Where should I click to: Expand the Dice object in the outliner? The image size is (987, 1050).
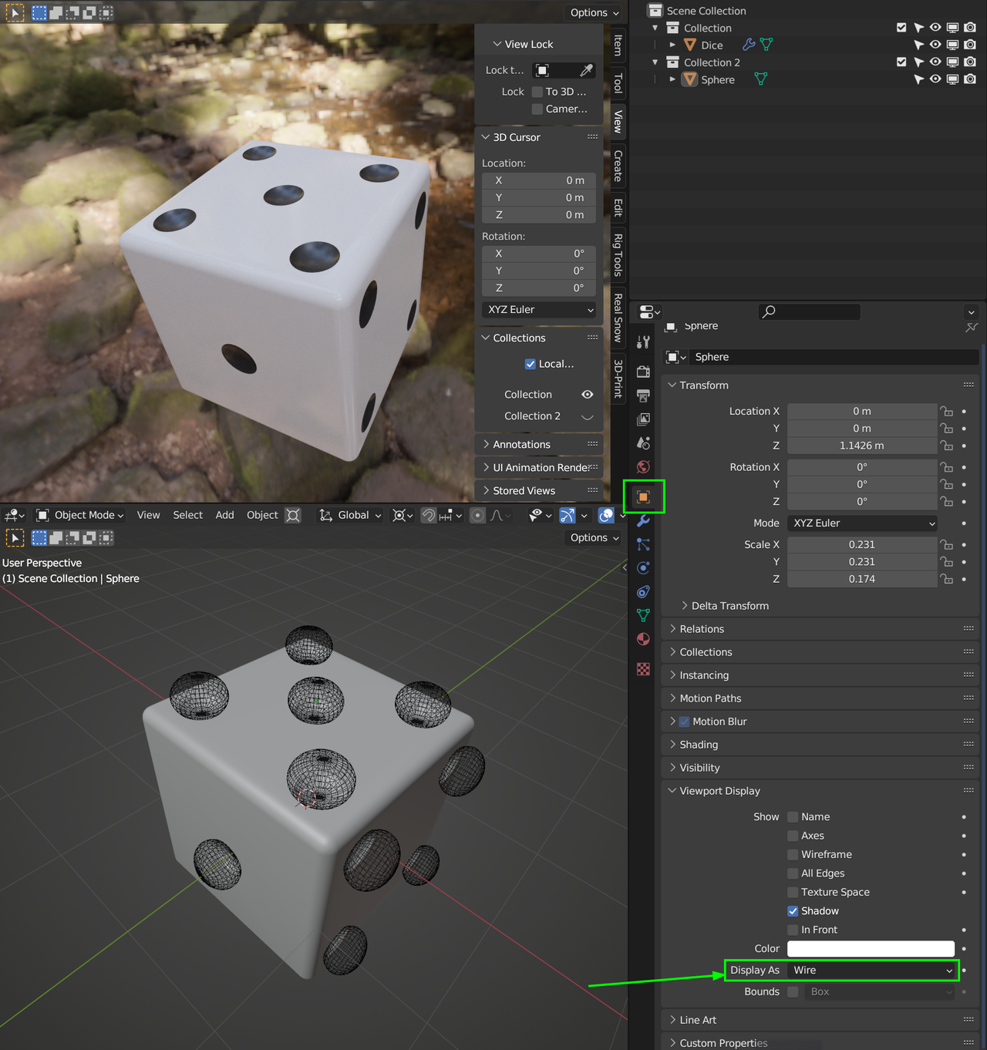(x=672, y=45)
